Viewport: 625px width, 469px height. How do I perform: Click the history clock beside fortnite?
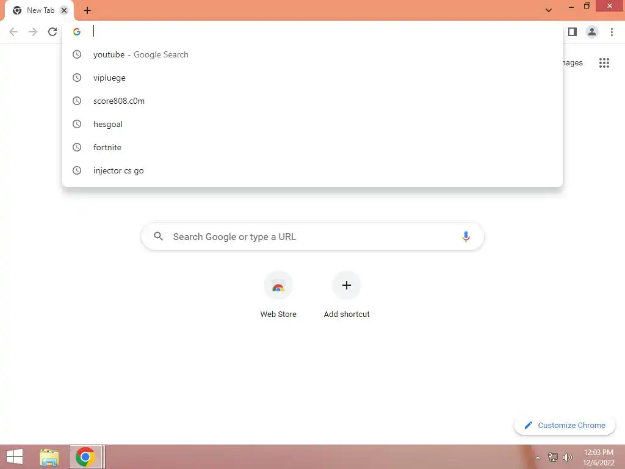(x=77, y=147)
